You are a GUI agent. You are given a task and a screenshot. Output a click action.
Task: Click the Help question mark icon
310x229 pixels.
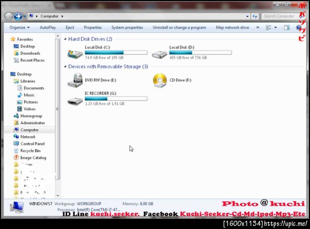click(298, 27)
